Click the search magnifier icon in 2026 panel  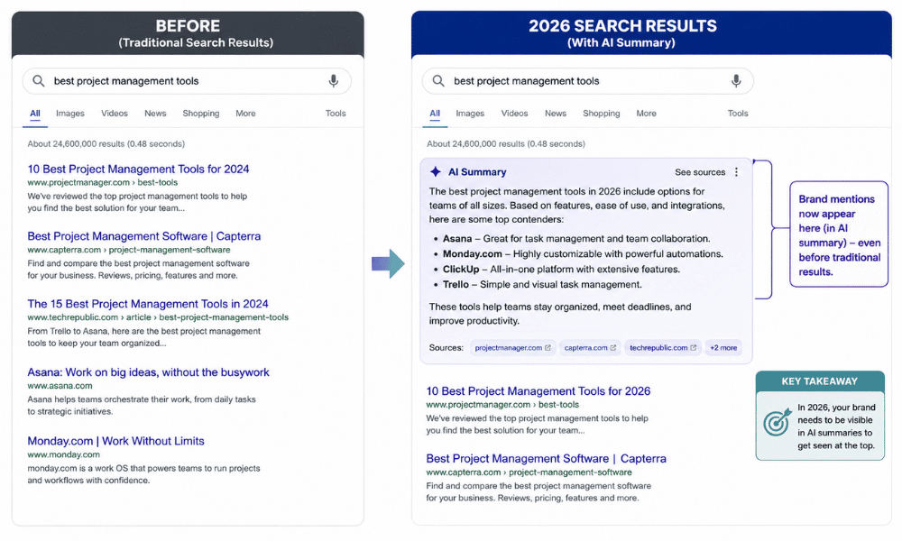point(438,81)
